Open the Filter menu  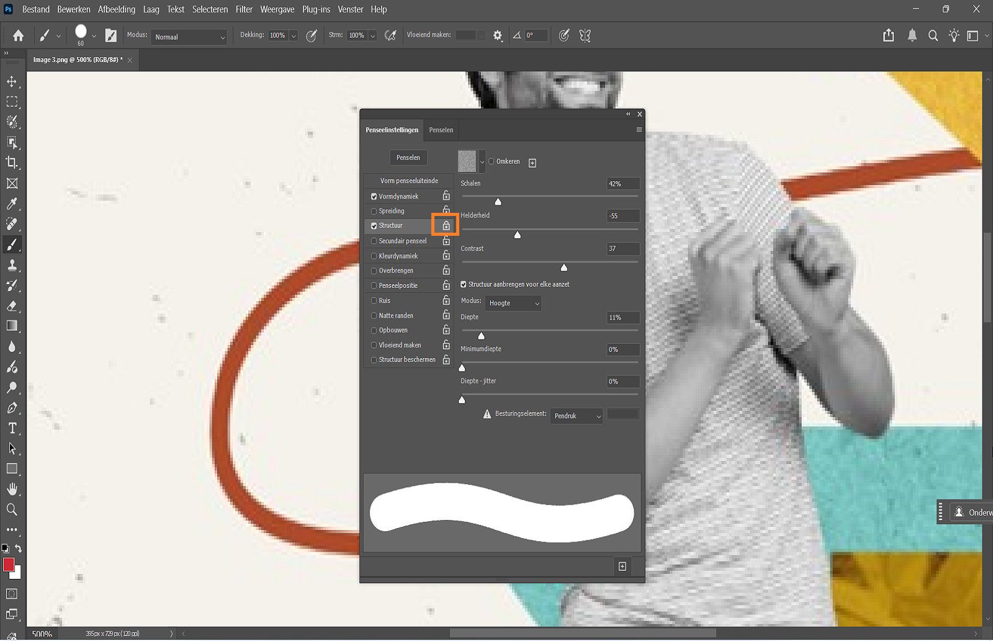point(243,9)
